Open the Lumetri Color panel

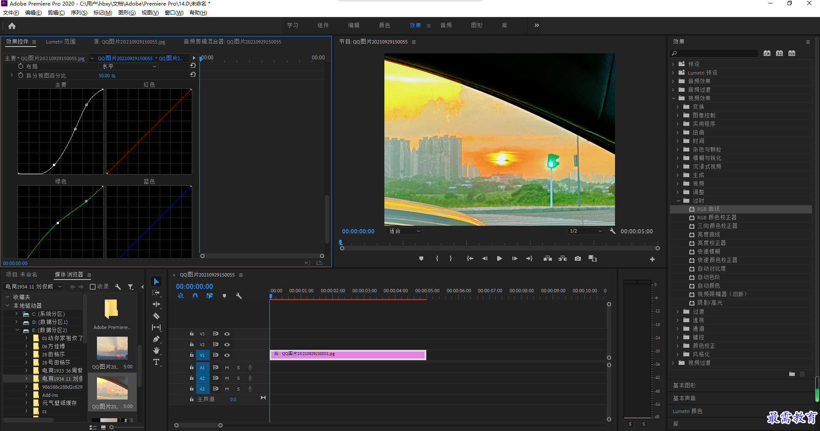click(688, 411)
